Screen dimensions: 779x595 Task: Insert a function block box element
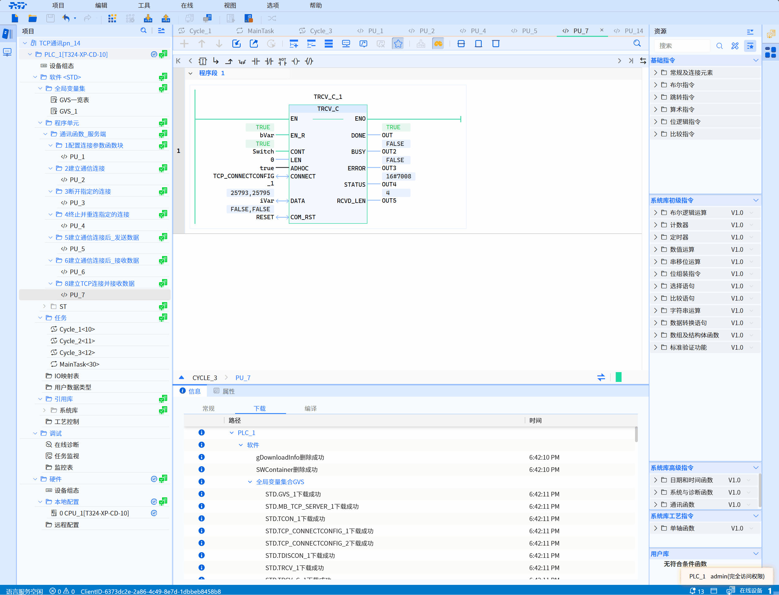tap(203, 61)
